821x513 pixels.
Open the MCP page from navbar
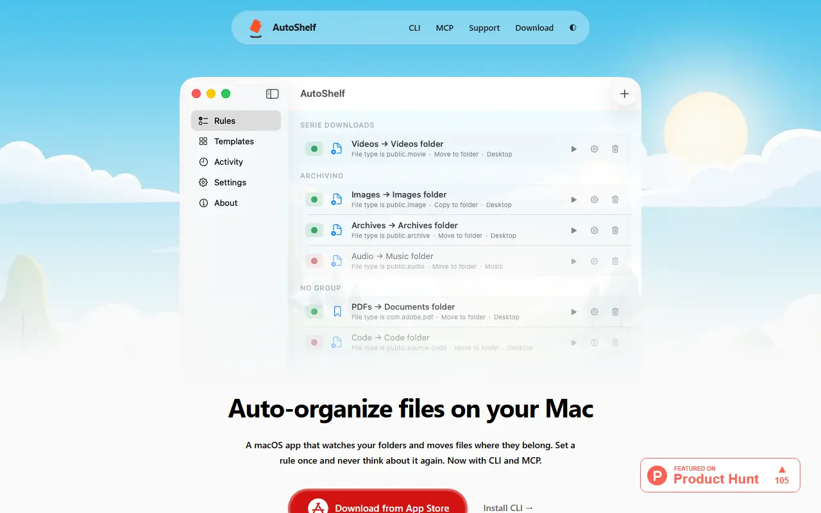tap(444, 28)
